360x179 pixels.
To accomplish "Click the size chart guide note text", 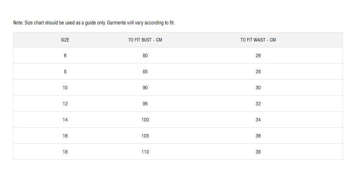I will (94, 23).
